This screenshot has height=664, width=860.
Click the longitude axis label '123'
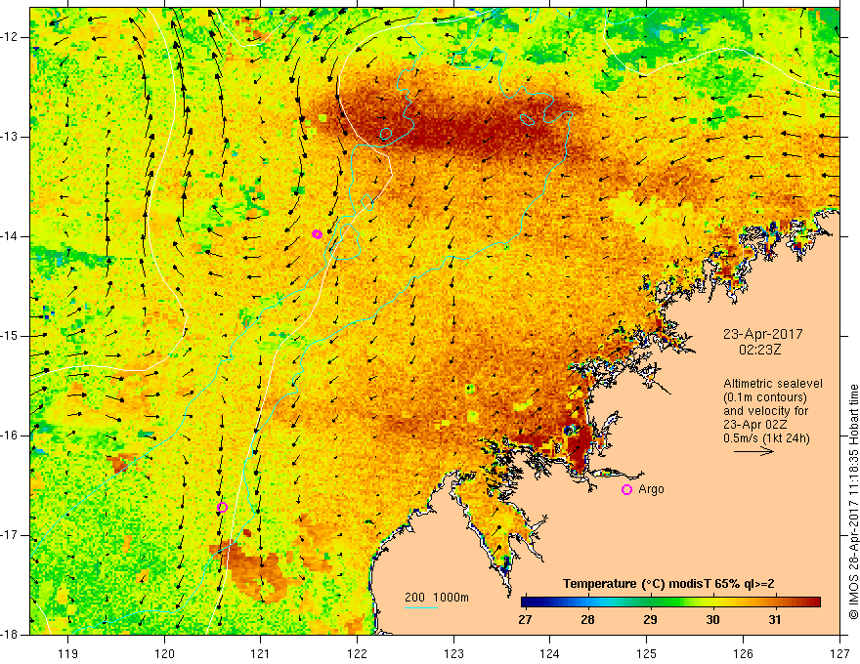pos(453,653)
